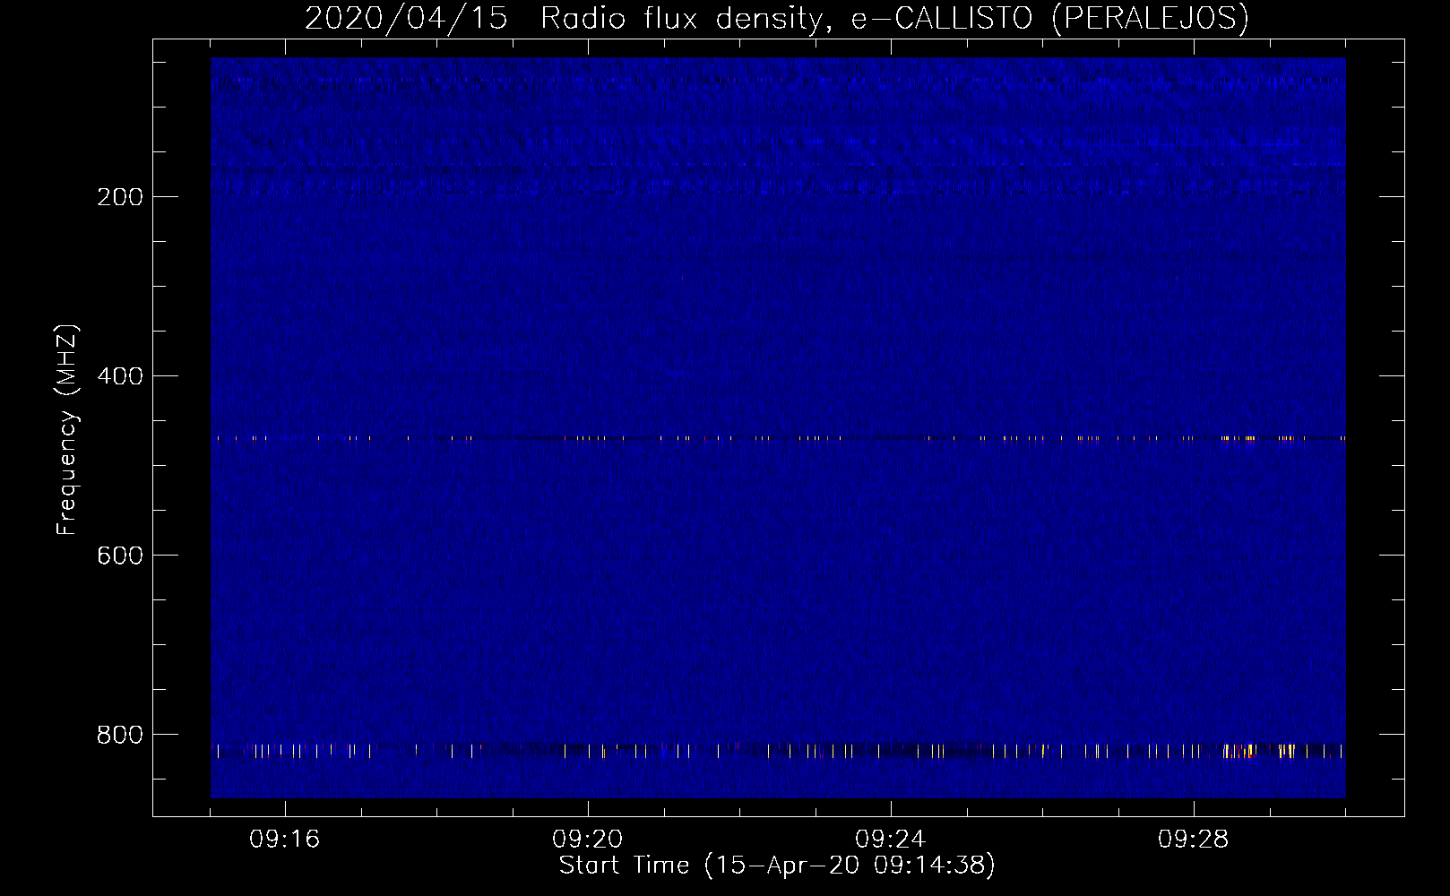Click the 09:24 time tick label
1450x896 pixels.
click(891, 840)
